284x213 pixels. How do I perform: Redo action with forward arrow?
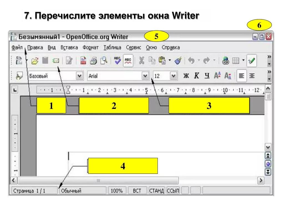tap(206, 60)
